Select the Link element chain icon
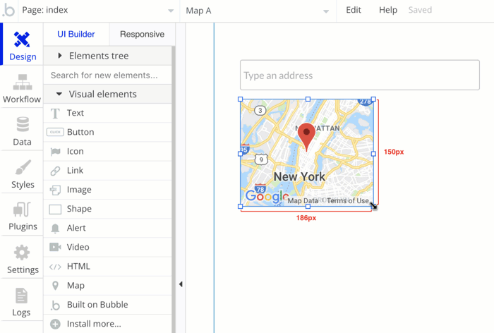 tap(55, 171)
